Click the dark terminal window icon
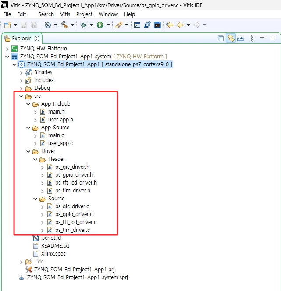 pos(157,25)
